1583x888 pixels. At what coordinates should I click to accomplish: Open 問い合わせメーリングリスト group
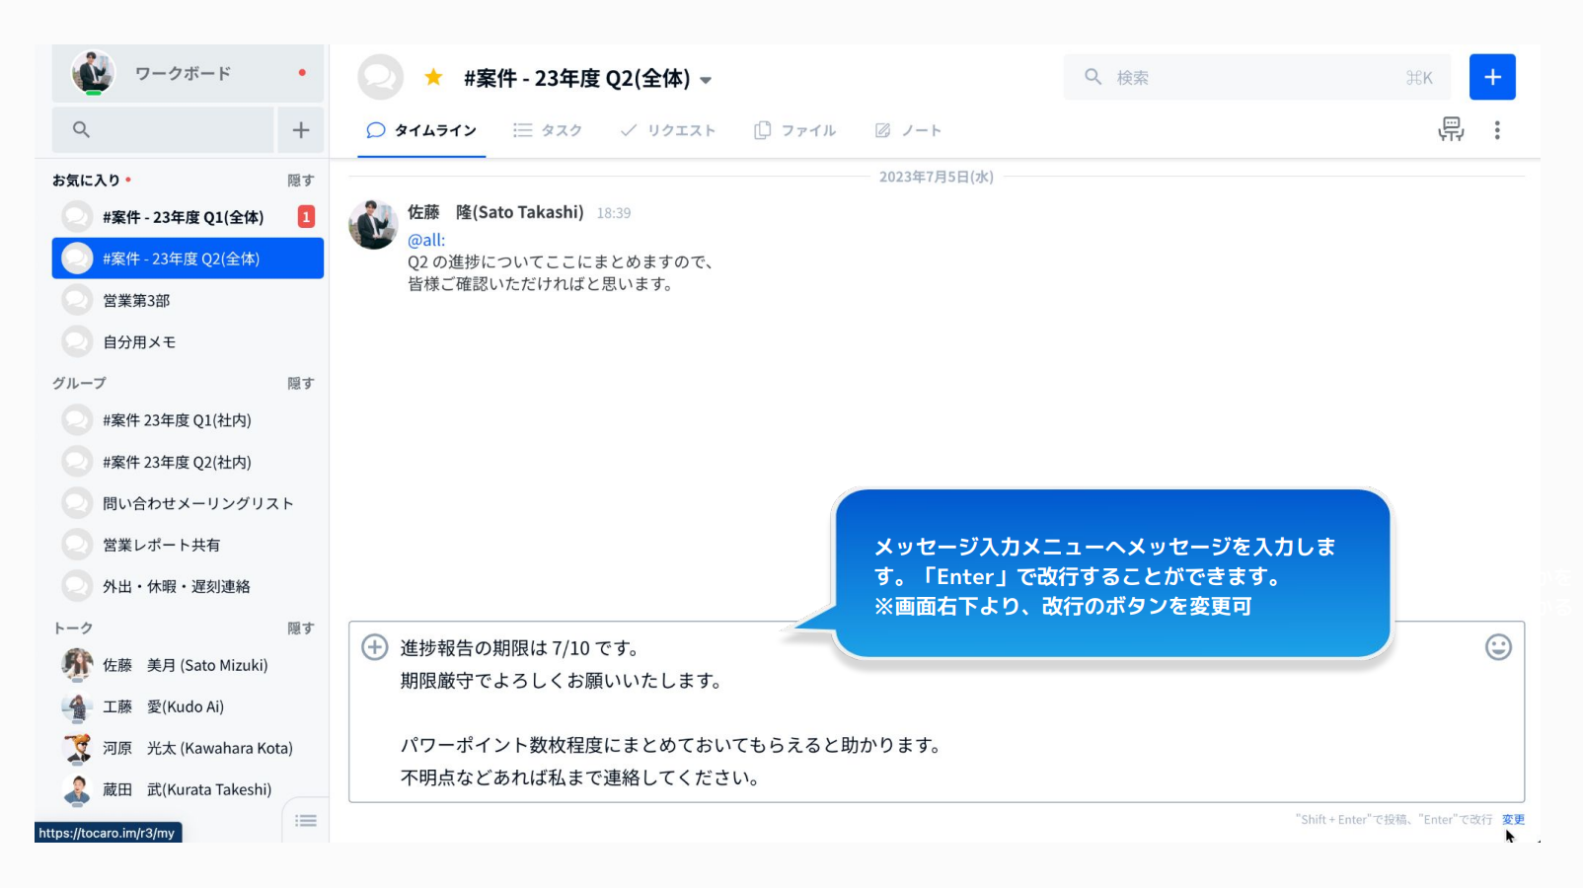pos(188,503)
